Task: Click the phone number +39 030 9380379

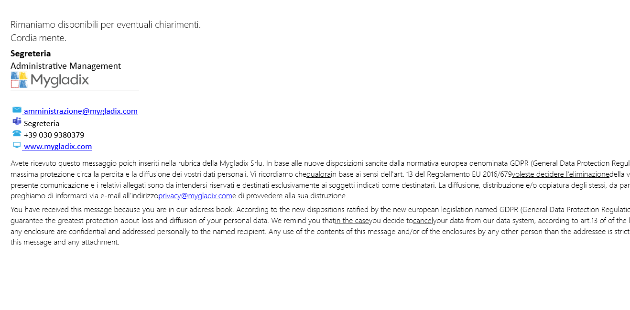Action: 54,135
